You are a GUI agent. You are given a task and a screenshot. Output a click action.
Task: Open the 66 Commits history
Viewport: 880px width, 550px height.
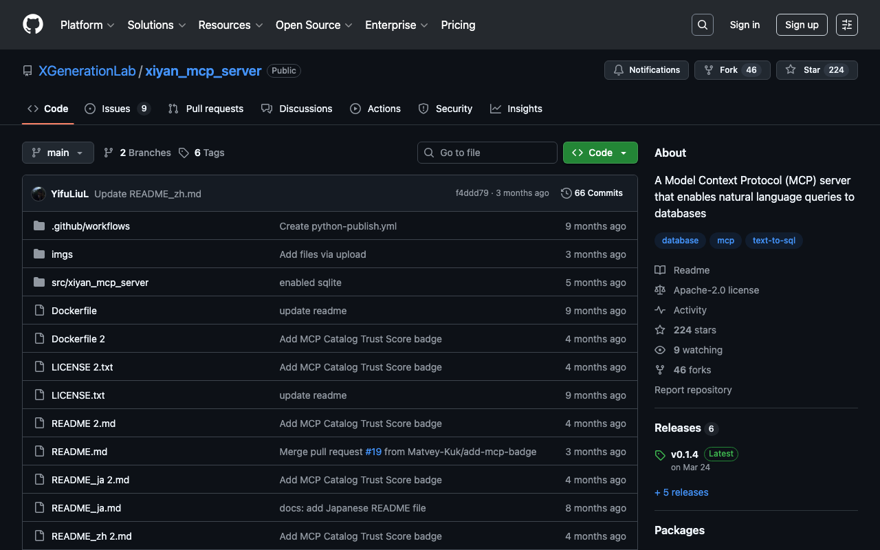point(592,193)
